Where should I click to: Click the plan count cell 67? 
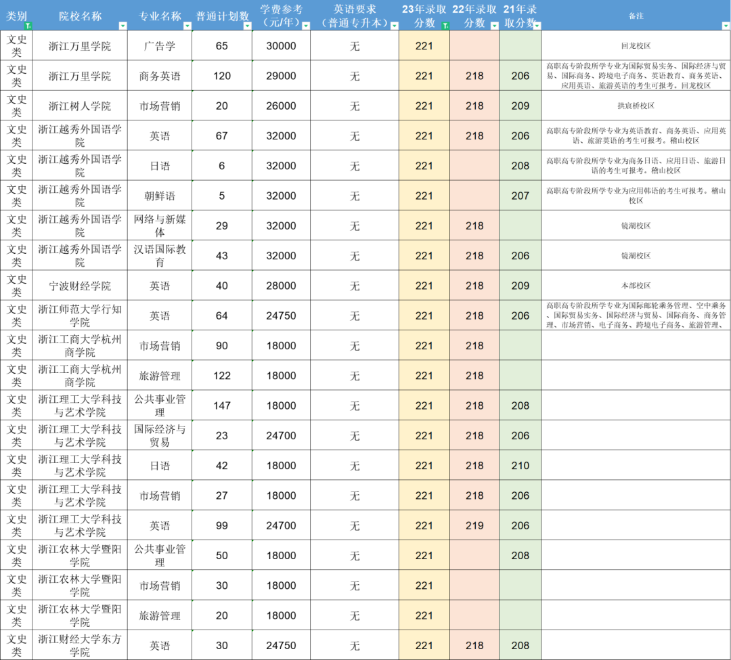pyautogui.click(x=222, y=135)
